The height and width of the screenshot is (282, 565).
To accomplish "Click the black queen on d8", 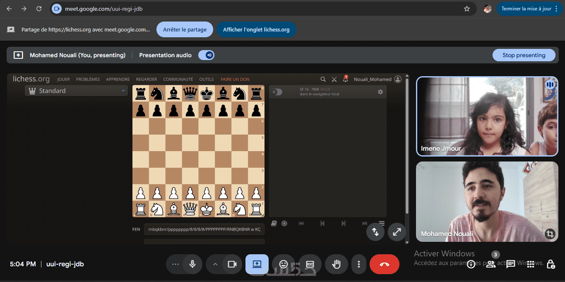I will (x=190, y=93).
